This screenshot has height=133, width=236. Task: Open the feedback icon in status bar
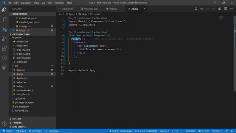pyautogui.click(x=227, y=131)
